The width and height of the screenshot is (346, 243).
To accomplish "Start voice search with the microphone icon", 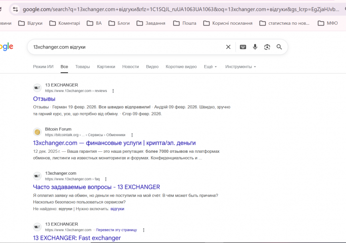I will [255, 47].
